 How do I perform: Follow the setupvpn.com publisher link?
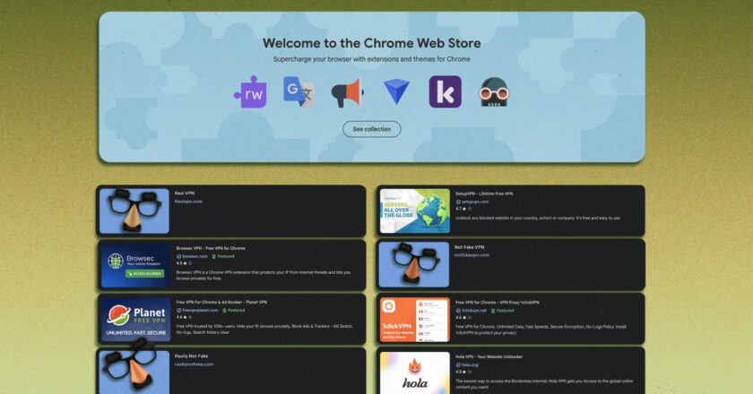pos(475,201)
